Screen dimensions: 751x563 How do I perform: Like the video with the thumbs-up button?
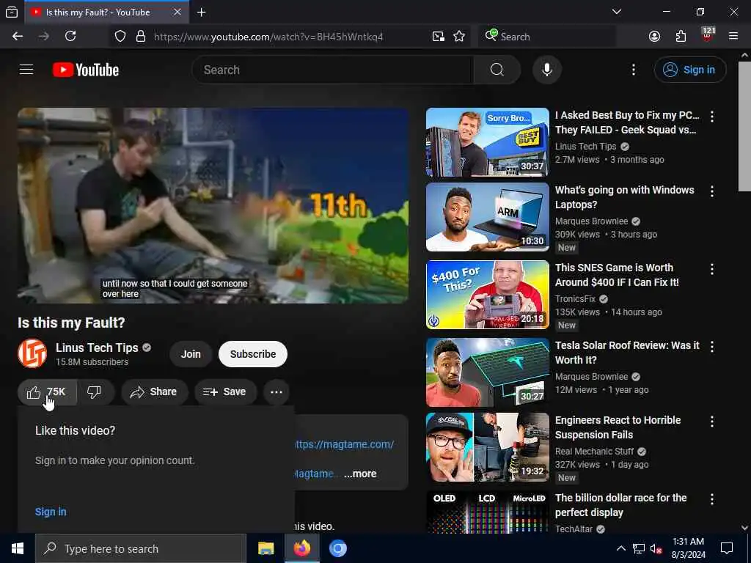[48, 392]
